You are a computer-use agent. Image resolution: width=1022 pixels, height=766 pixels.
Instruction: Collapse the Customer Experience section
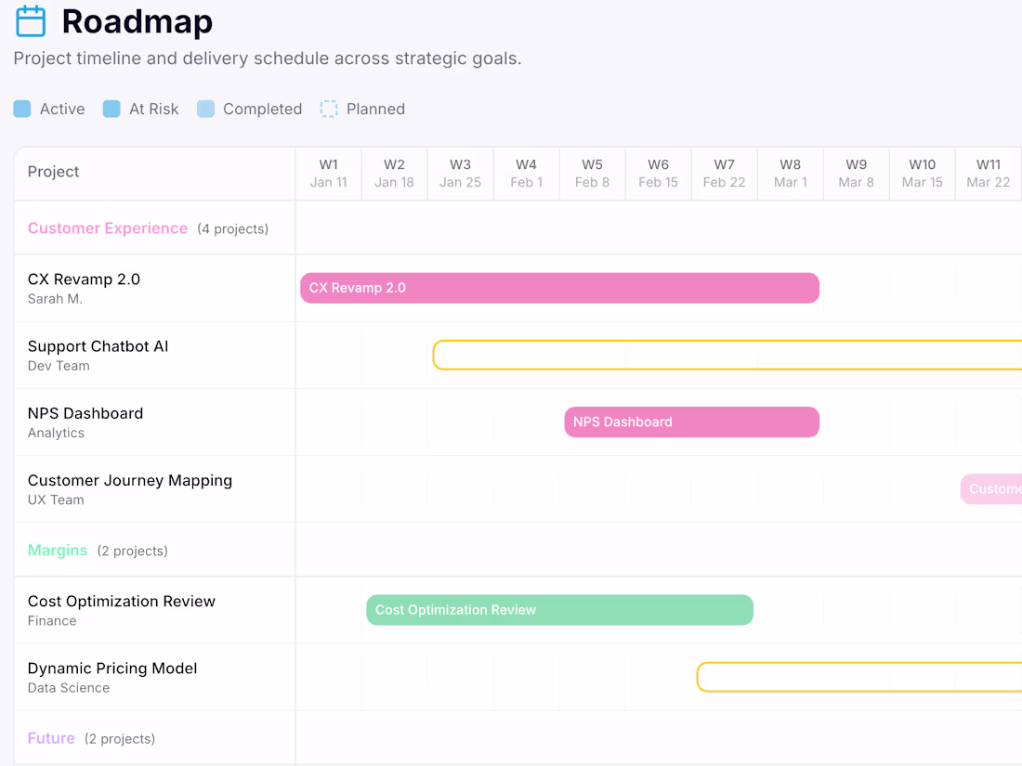pos(107,227)
